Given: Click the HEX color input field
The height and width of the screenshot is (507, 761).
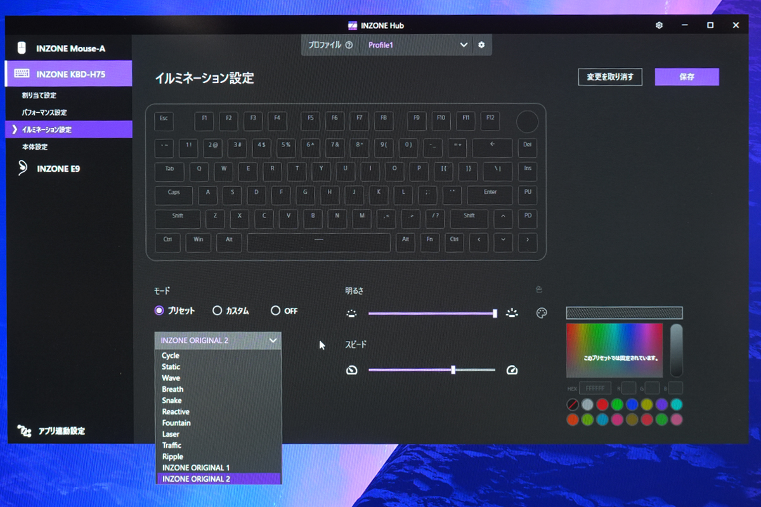Looking at the screenshot, I should point(595,388).
